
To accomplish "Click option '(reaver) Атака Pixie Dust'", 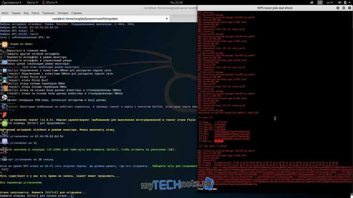I will (27, 80).
